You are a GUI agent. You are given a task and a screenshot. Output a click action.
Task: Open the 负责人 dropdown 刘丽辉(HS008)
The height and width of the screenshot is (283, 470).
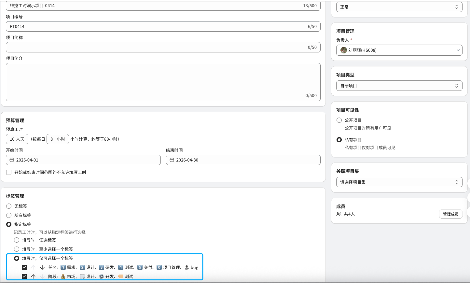coord(399,50)
